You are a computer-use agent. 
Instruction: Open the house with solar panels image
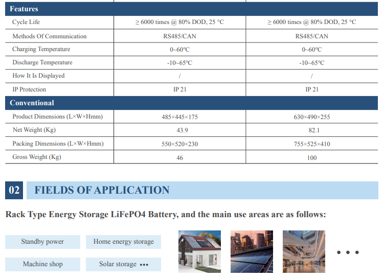click(199, 252)
